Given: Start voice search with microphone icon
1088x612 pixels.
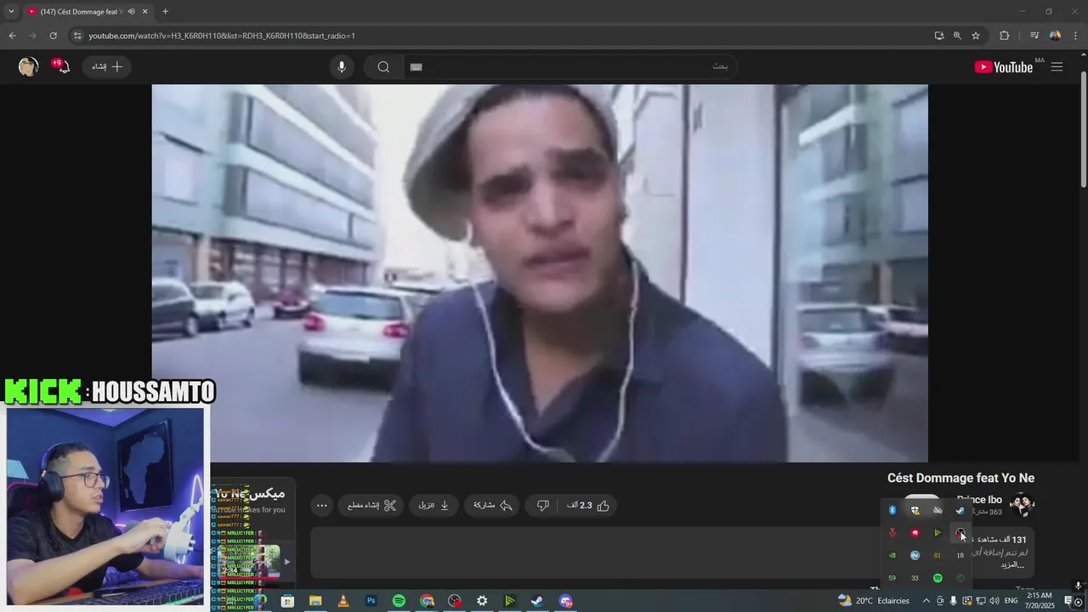Looking at the screenshot, I should (x=342, y=67).
